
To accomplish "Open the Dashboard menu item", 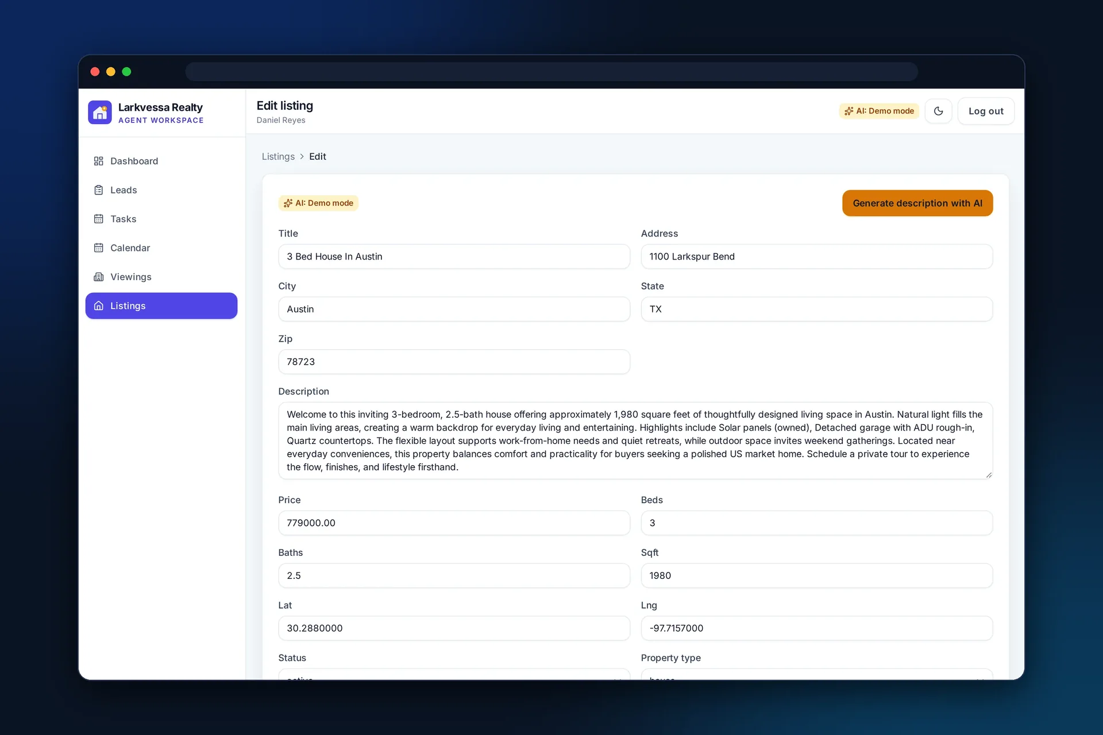I will [x=161, y=161].
